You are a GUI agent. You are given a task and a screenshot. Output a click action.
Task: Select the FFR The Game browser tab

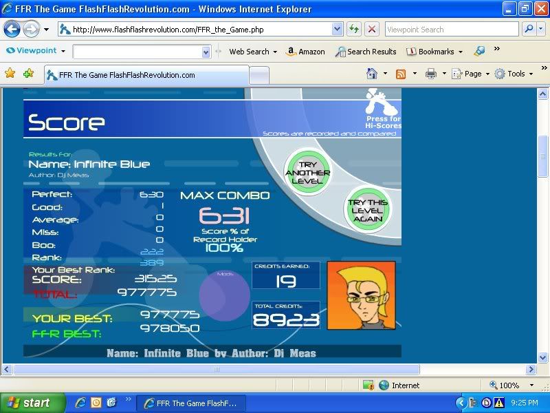coord(145,75)
